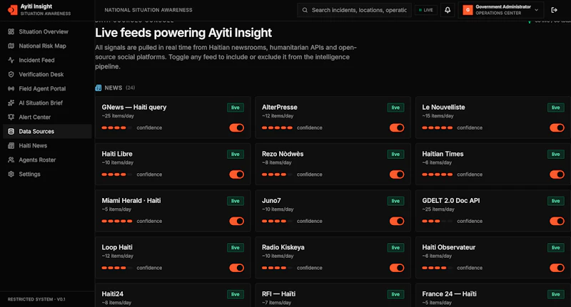Viewport: 571px width, 307px height.
Task: Toggle the Miami Herald · Haiti feed
Action: coord(237,221)
